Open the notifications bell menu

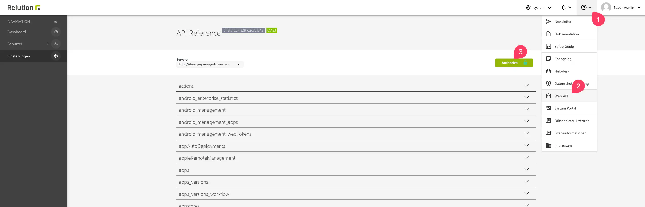(566, 8)
